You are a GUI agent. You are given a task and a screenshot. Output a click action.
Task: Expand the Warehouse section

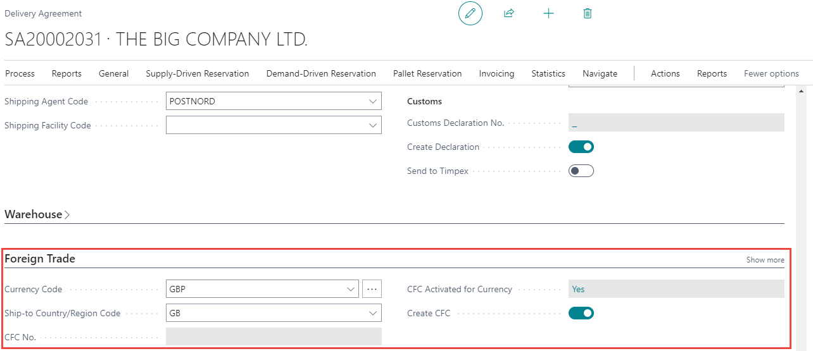pyautogui.click(x=37, y=214)
